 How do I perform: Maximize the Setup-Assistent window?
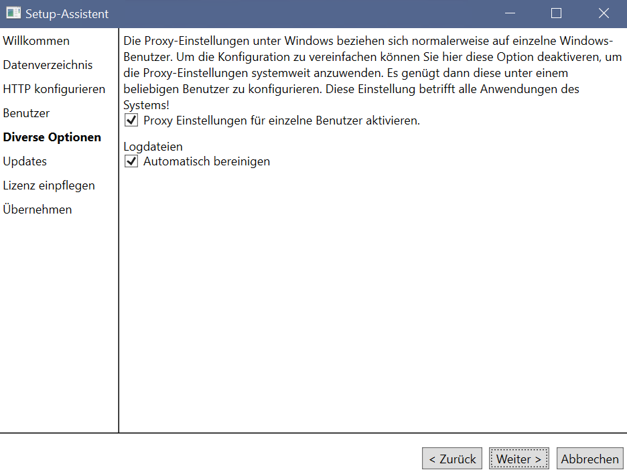tap(556, 13)
